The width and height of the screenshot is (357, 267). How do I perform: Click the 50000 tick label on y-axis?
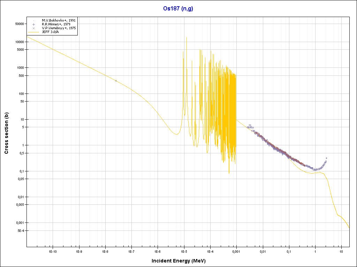17,24
